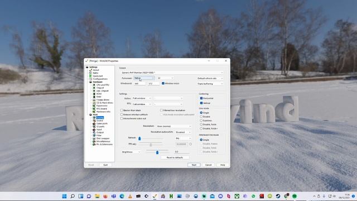The width and height of the screenshot is (357, 201).
Task: Open the Triple buffering dropdown
Action: point(210,84)
